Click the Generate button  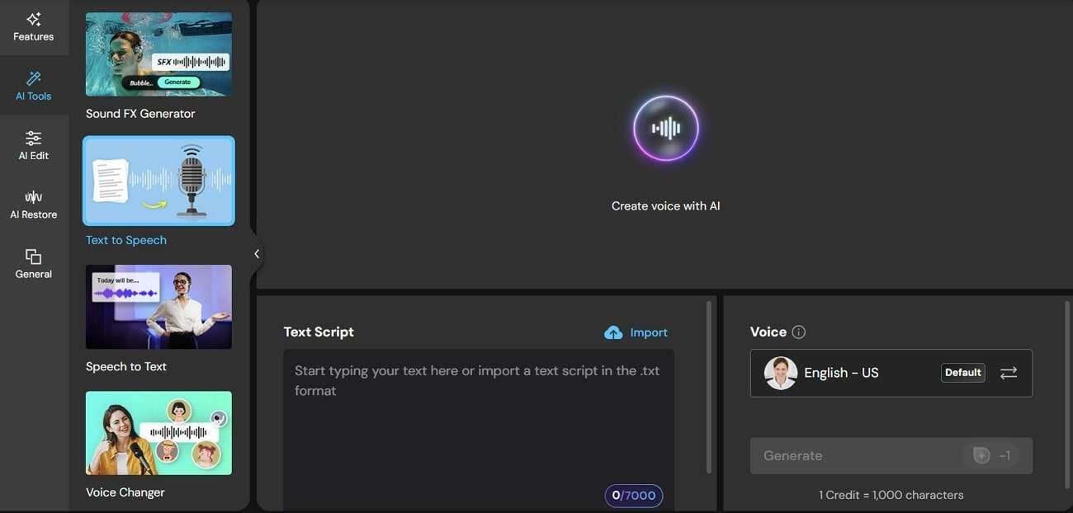pos(891,455)
